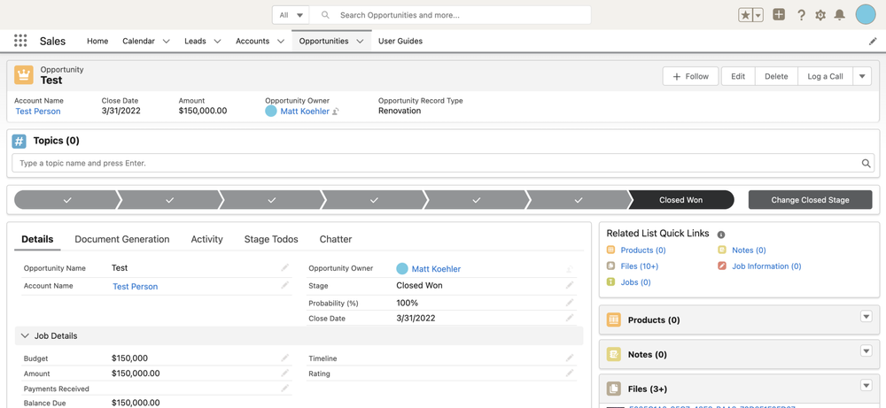Expand the Calendar nav chevron

pyautogui.click(x=167, y=42)
